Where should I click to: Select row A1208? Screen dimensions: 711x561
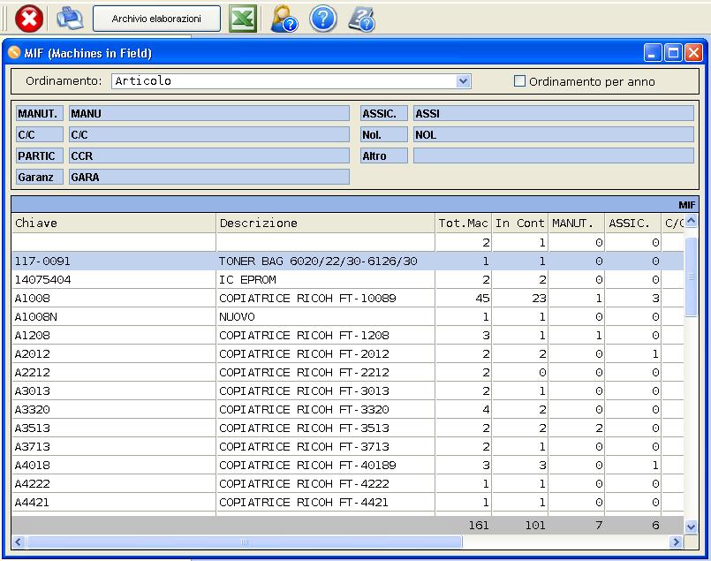click(348, 336)
